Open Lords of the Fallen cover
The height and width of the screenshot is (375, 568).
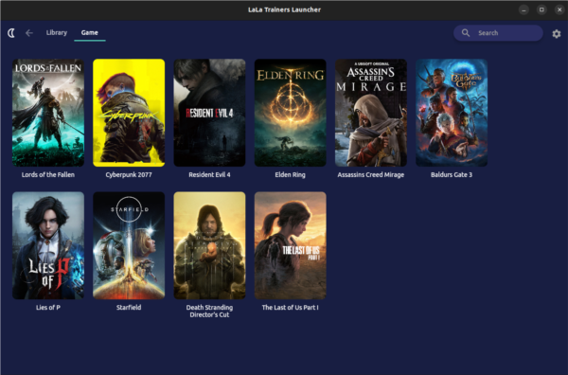(x=48, y=113)
